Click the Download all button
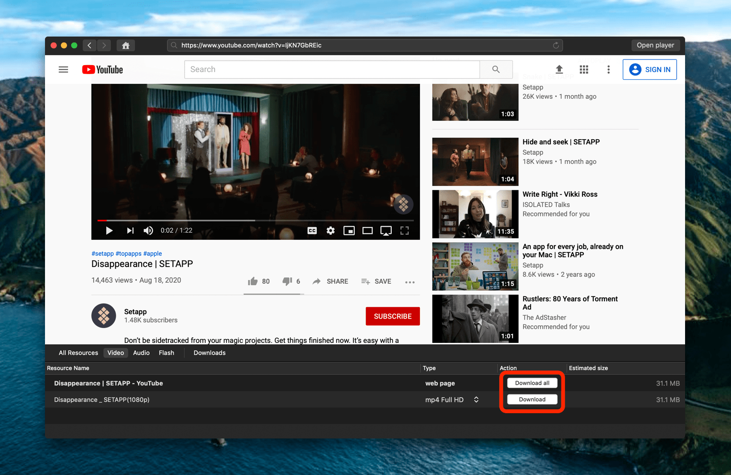Viewport: 731px width, 475px height. (x=532, y=383)
